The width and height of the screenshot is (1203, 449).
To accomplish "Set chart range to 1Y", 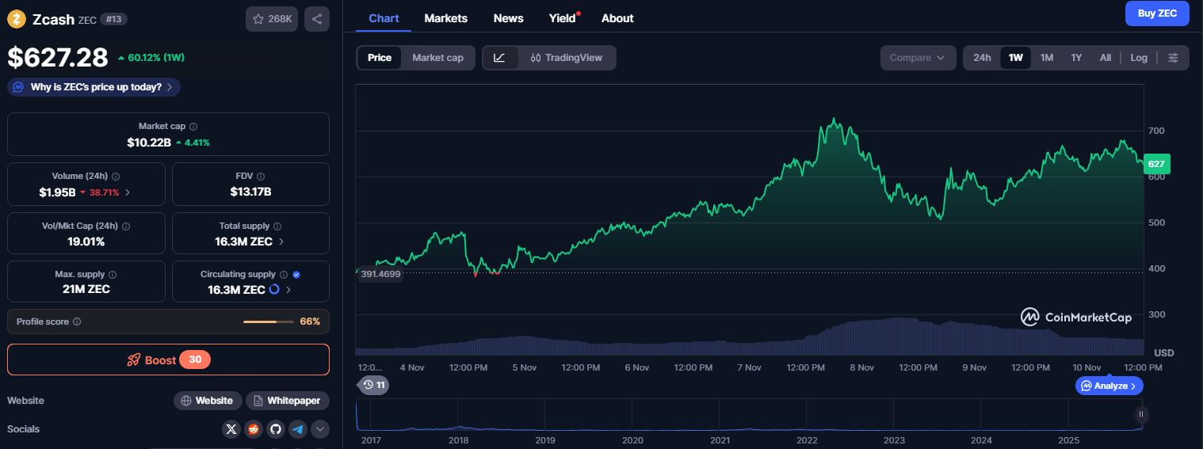I will (1076, 58).
